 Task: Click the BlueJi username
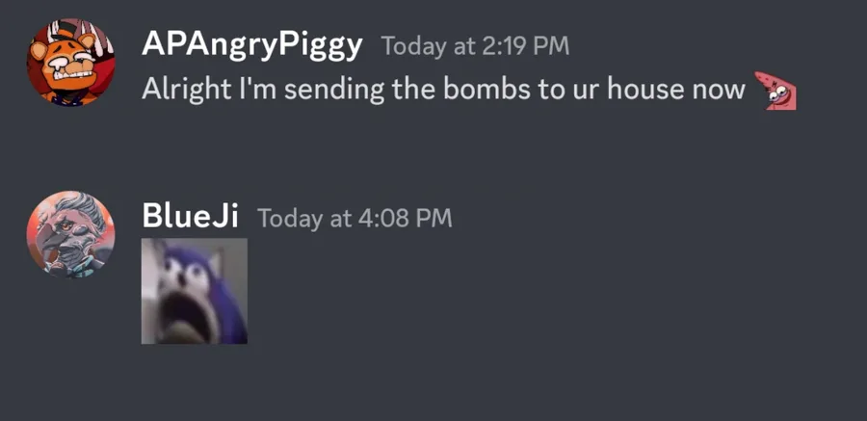pos(190,216)
